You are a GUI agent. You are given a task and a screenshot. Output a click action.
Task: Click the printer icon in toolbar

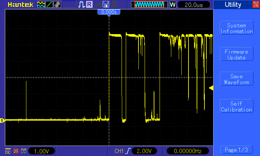coord(114,5)
